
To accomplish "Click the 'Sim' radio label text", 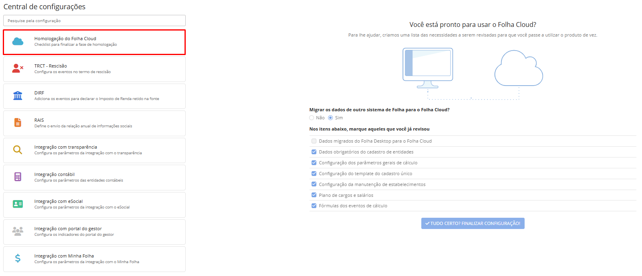I will click(x=339, y=118).
